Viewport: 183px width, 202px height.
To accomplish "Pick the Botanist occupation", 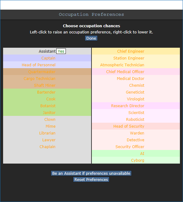I will (x=48, y=106).
